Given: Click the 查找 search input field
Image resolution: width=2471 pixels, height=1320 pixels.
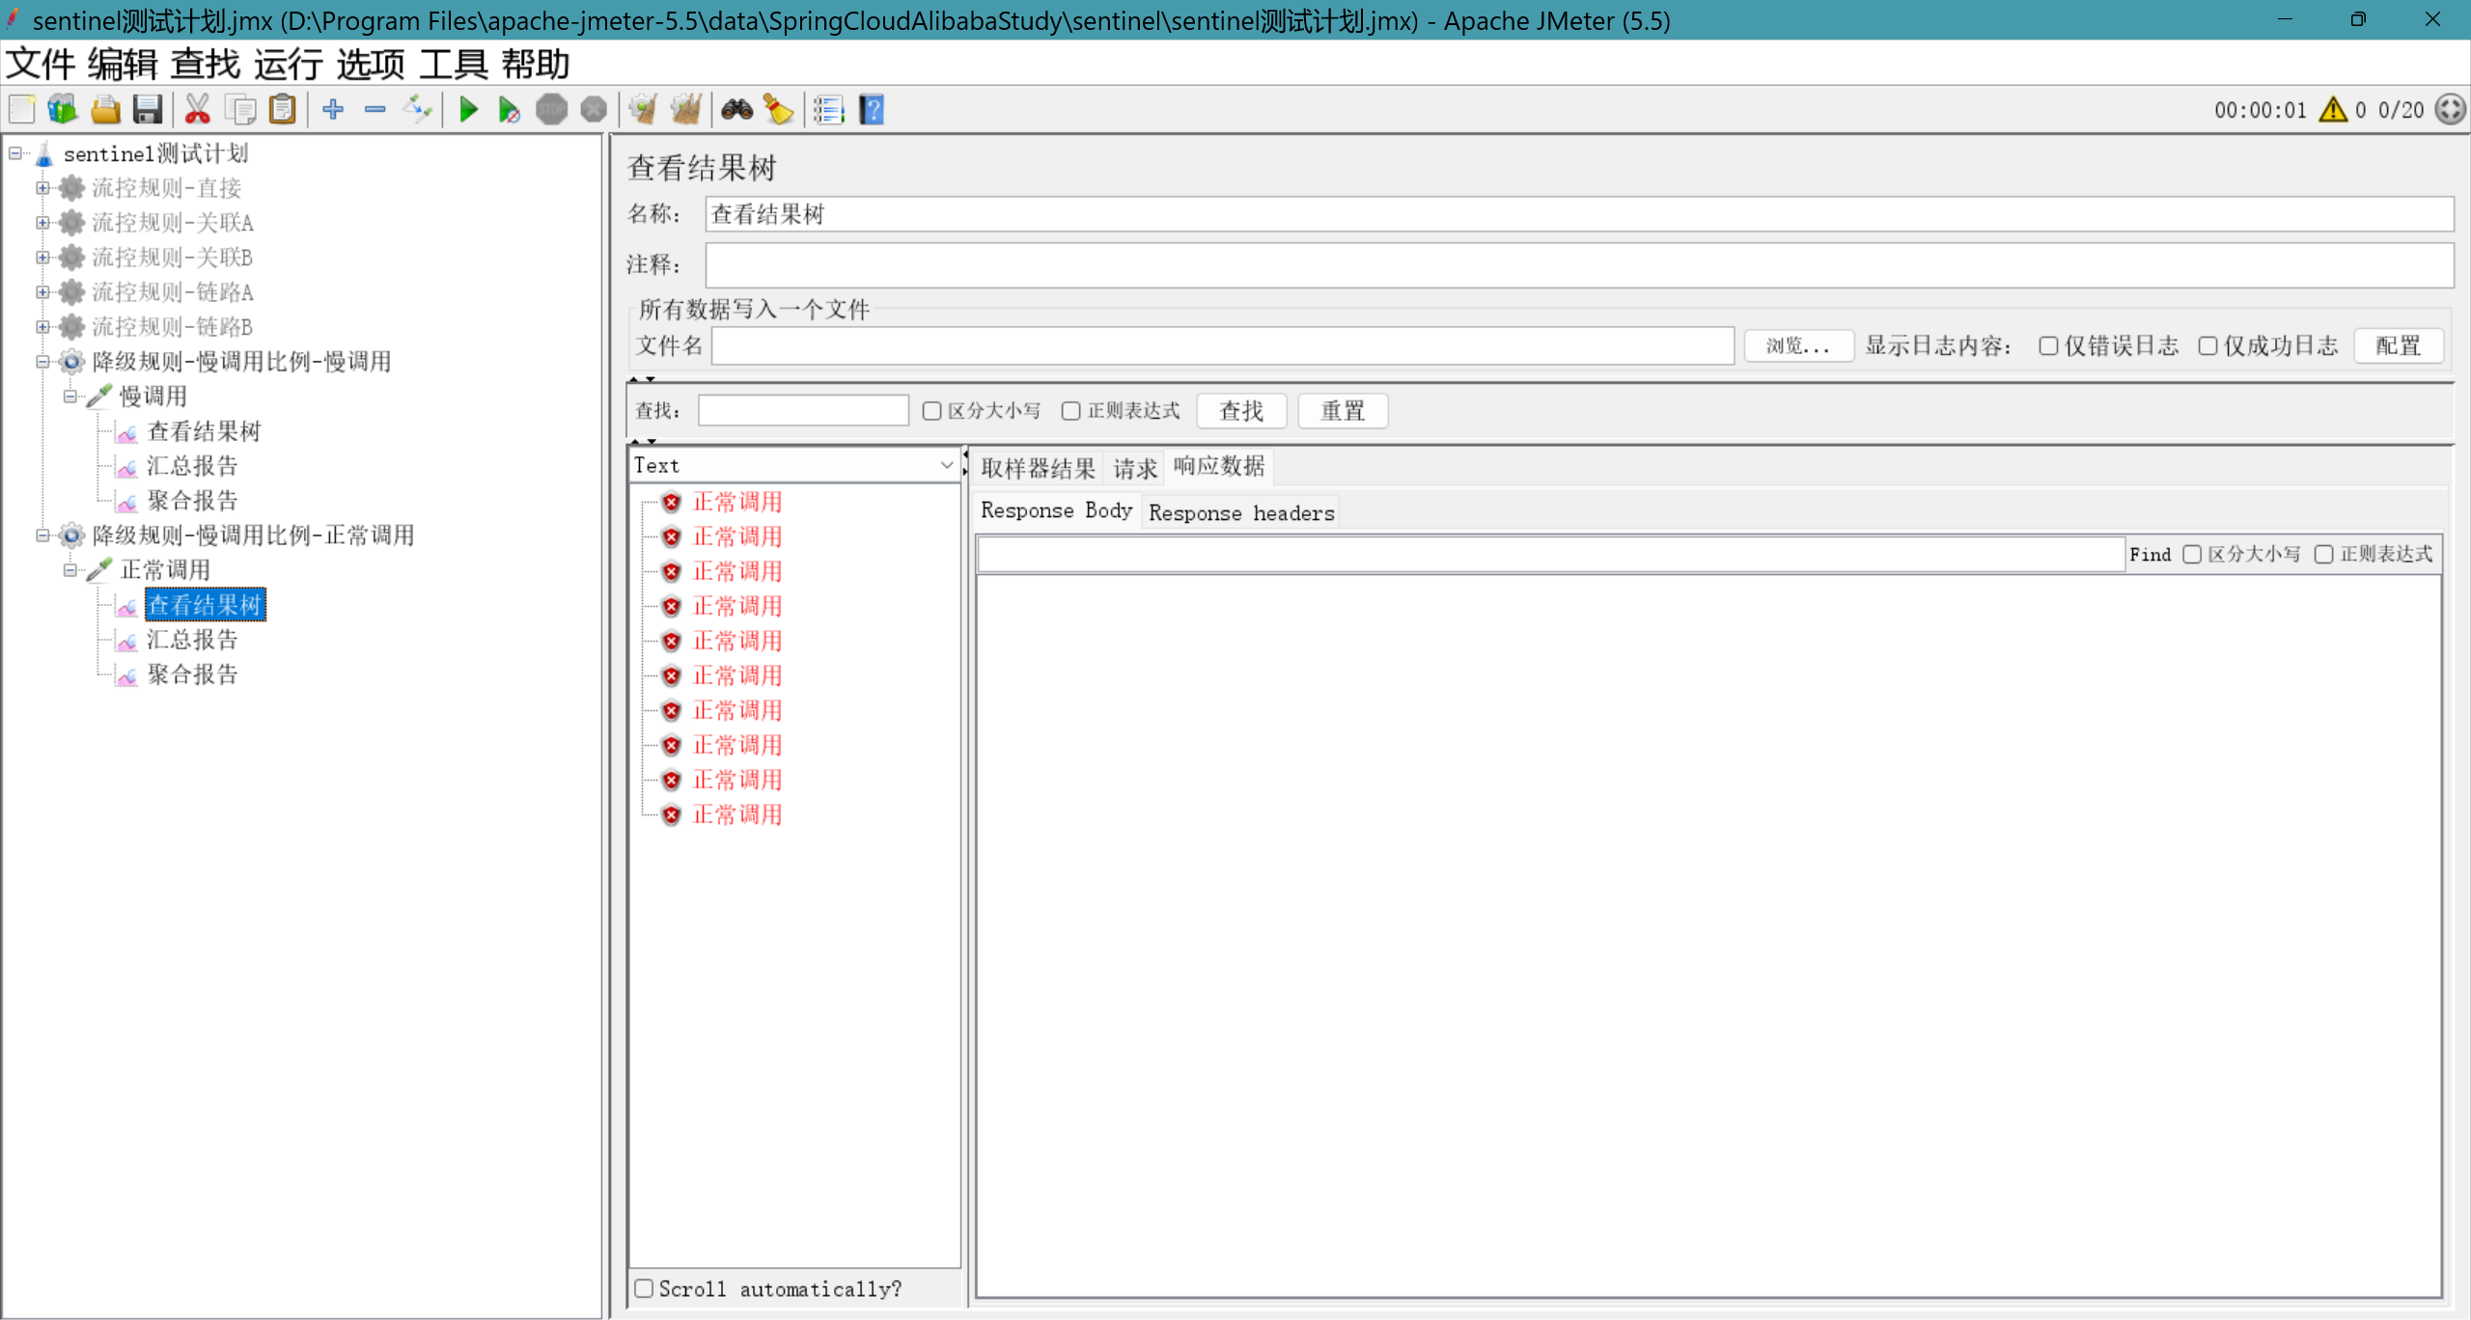Looking at the screenshot, I should click(803, 410).
